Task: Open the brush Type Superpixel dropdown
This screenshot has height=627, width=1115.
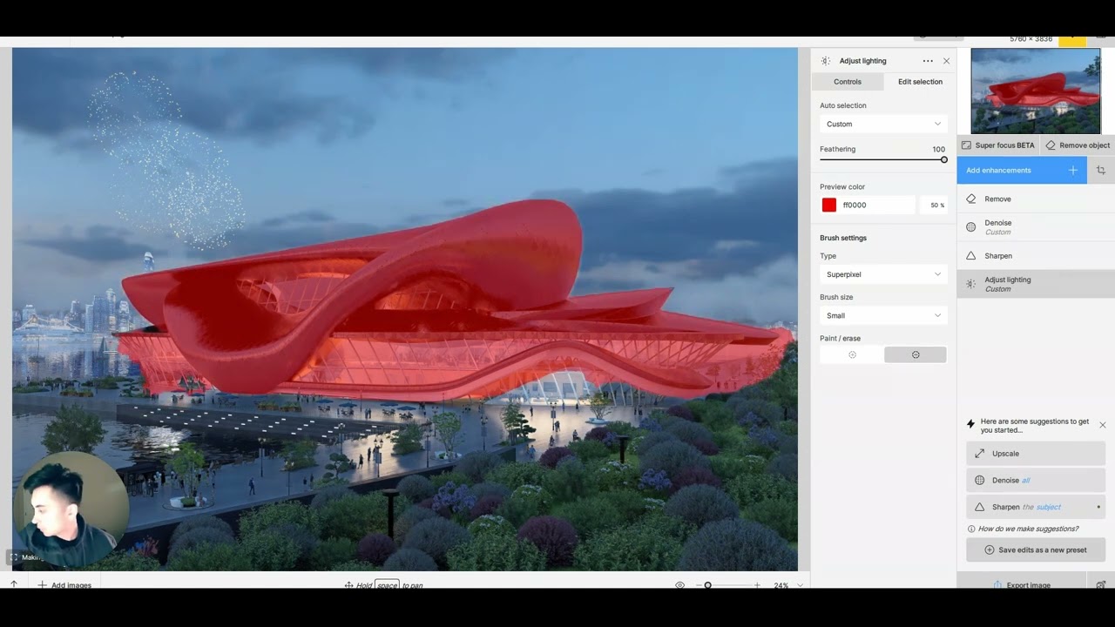Action: point(883,274)
